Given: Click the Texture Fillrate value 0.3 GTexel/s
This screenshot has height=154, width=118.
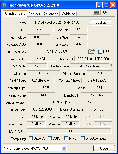Looking at the screenshot, I should 97,81.
